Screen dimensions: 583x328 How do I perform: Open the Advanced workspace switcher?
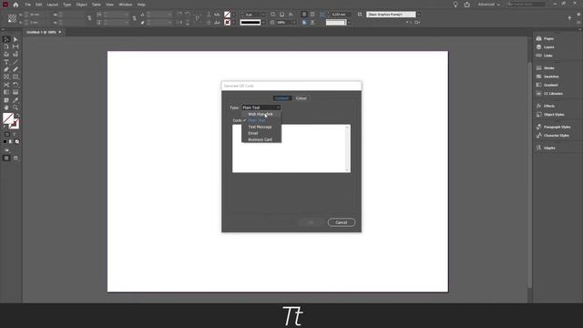coord(489,5)
